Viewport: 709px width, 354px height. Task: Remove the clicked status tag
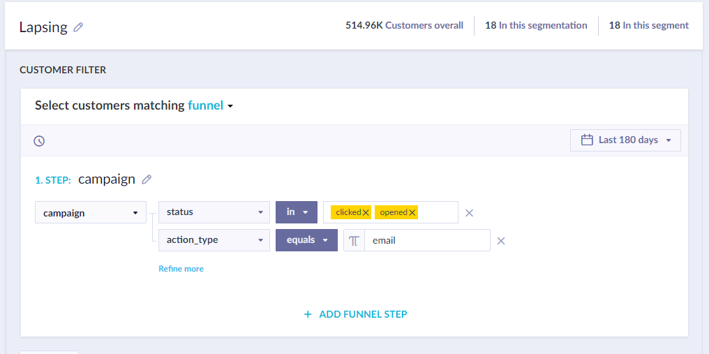(366, 212)
